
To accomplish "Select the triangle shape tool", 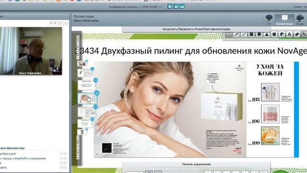I will coord(267,35).
